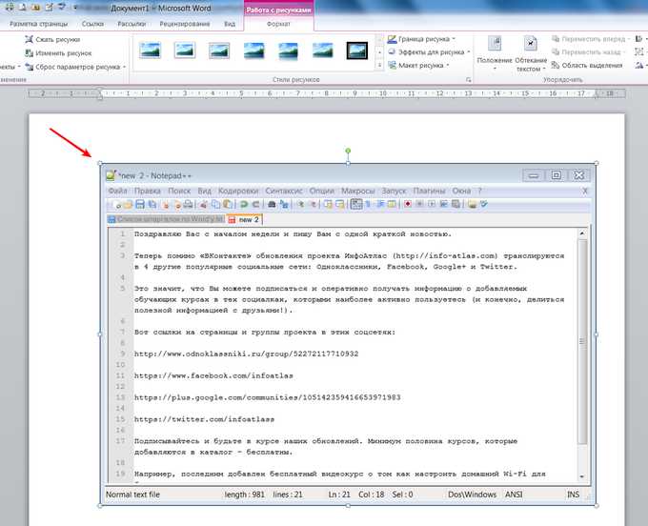
Task: Click Change Picture (Изменить рисунок)
Action: pyautogui.click(x=58, y=53)
